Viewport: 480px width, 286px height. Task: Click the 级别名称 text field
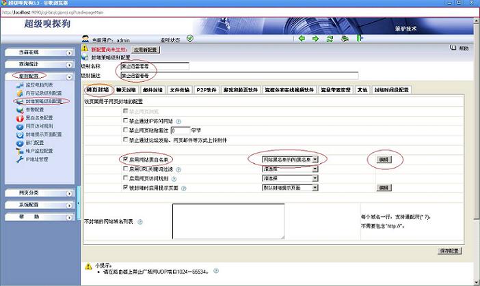153,67
